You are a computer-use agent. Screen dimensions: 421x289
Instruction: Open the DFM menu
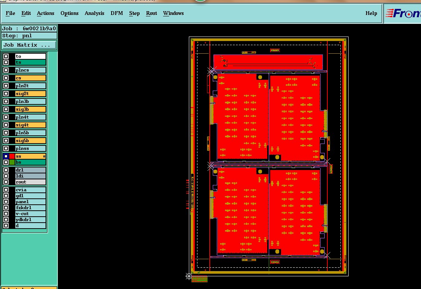pos(116,13)
